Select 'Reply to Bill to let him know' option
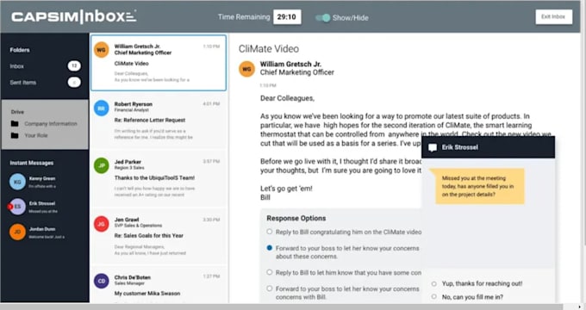The width and height of the screenshot is (586, 310). (x=270, y=272)
